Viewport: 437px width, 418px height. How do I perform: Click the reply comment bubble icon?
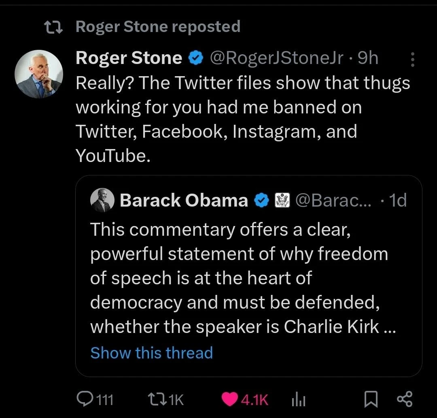pyautogui.click(x=85, y=400)
